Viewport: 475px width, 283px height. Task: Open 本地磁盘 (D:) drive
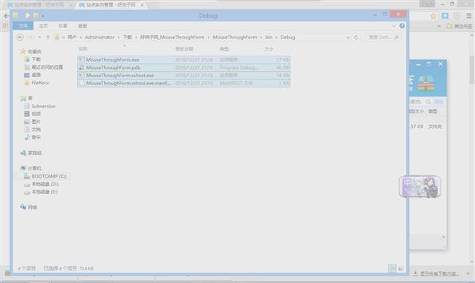(x=42, y=184)
